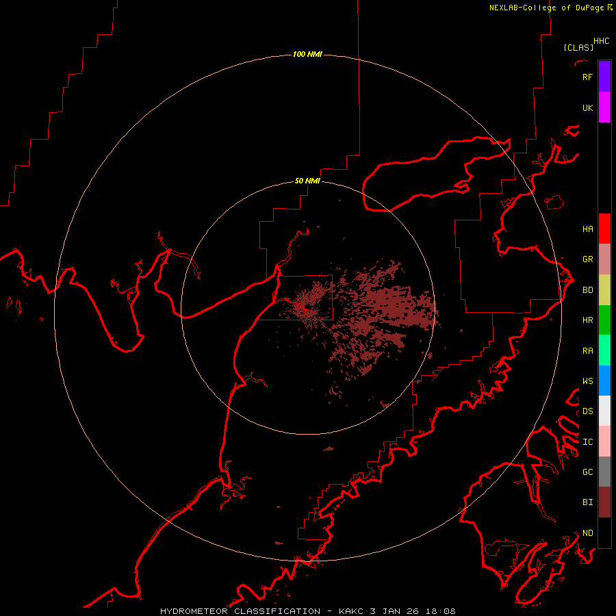Click the RF legend label
Image resolution: width=616 pixels, height=616 pixels.
click(x=587, y=77)
